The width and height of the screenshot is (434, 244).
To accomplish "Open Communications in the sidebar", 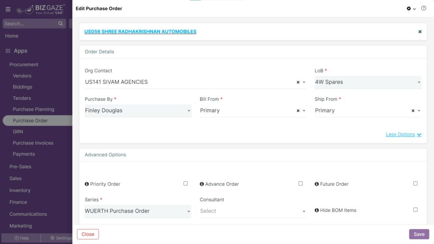I will (x=28, y=214).
